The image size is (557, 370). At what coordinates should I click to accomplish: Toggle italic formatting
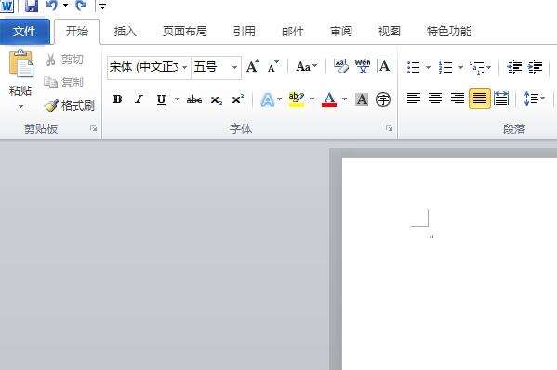click(x=139, y=99)
